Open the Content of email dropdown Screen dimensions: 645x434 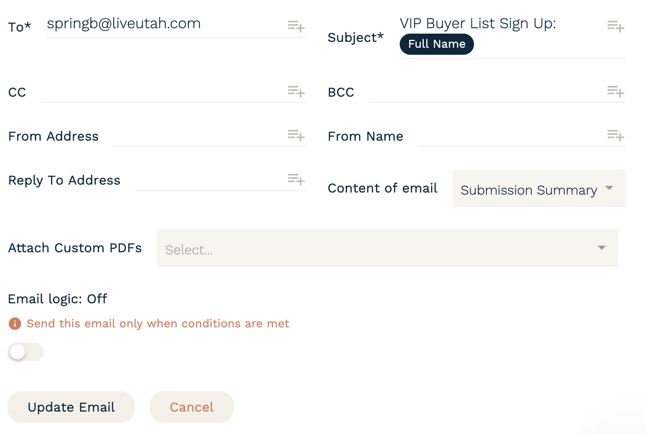pos(539,188)
